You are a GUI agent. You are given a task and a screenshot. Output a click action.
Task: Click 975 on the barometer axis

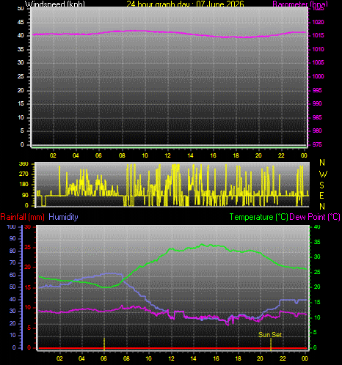click(317, 144)
